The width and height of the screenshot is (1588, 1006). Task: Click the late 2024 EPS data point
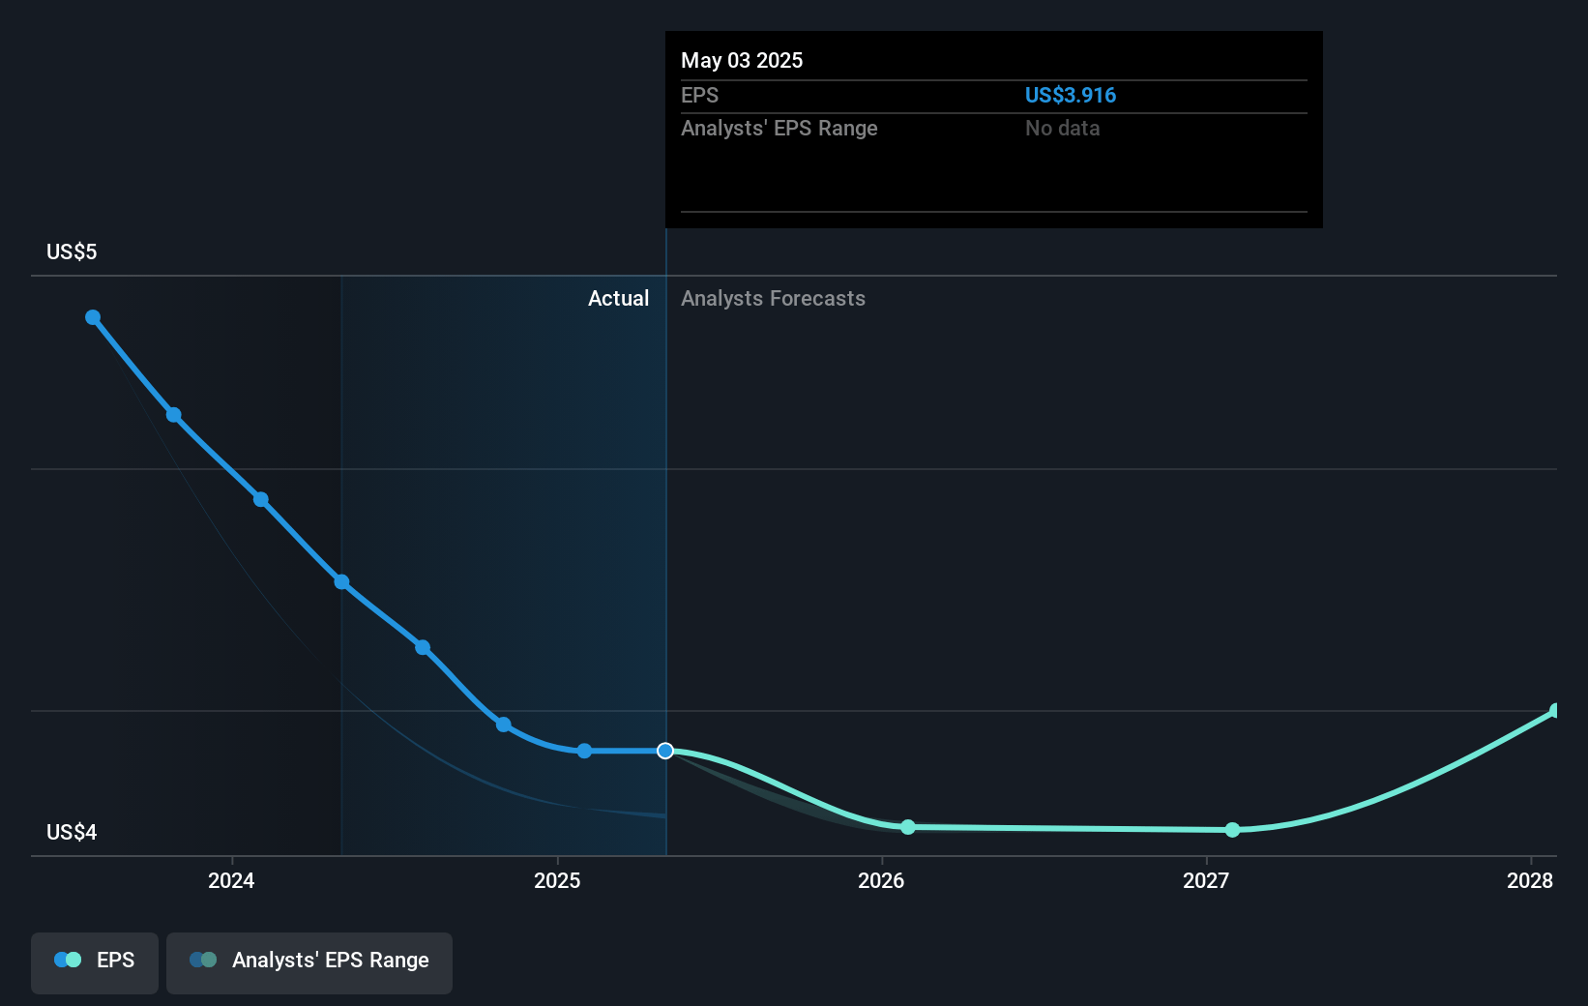point(504,725)
